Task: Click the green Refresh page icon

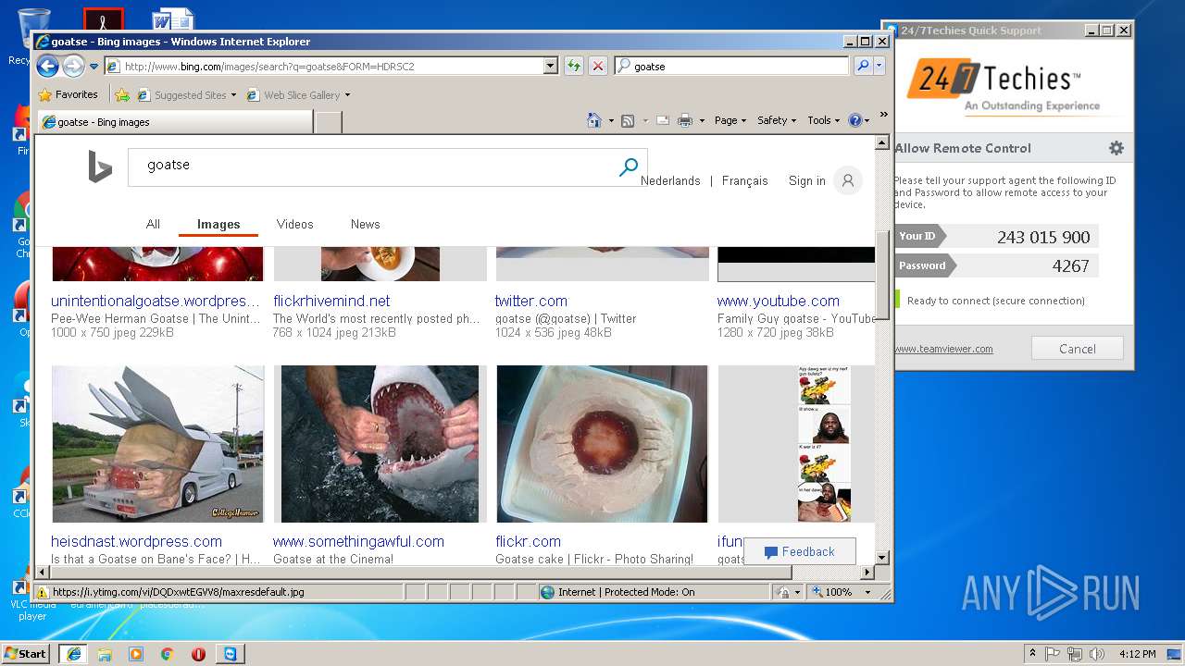Action: coord(574,66)
